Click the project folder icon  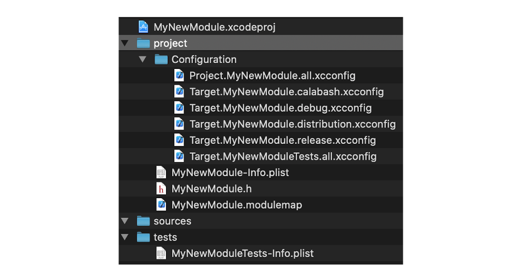pyautogui.click(x=143, y=43)
